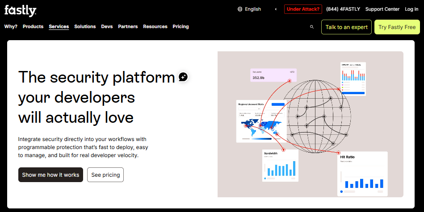Click the small left arrow beside English
This screenshot has width=424, height=212.
(276, 9)
